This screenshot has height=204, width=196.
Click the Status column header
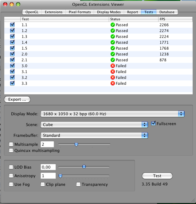point(133,19)
